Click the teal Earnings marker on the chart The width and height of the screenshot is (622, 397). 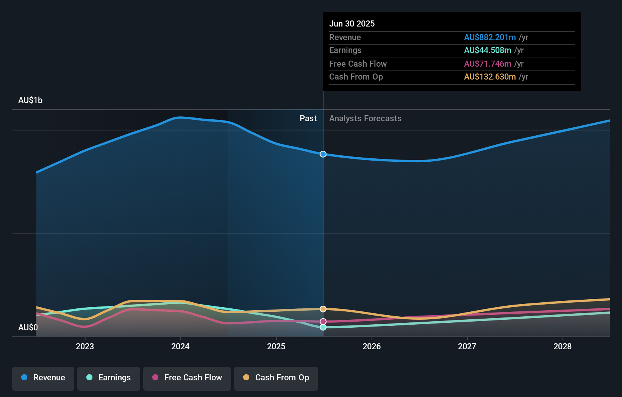323,327
